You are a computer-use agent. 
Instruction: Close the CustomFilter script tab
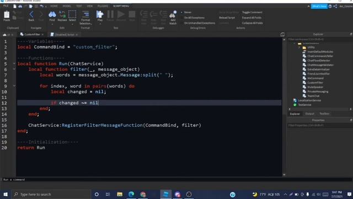(42, 34)
